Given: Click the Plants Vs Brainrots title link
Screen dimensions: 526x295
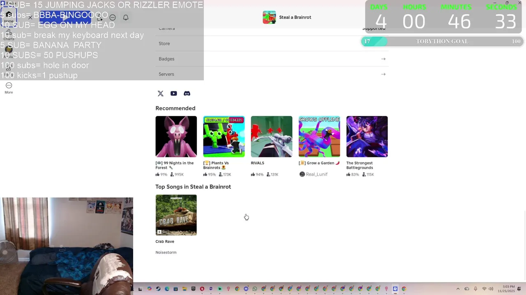Looking at the screenshot, I should [216, 165].
